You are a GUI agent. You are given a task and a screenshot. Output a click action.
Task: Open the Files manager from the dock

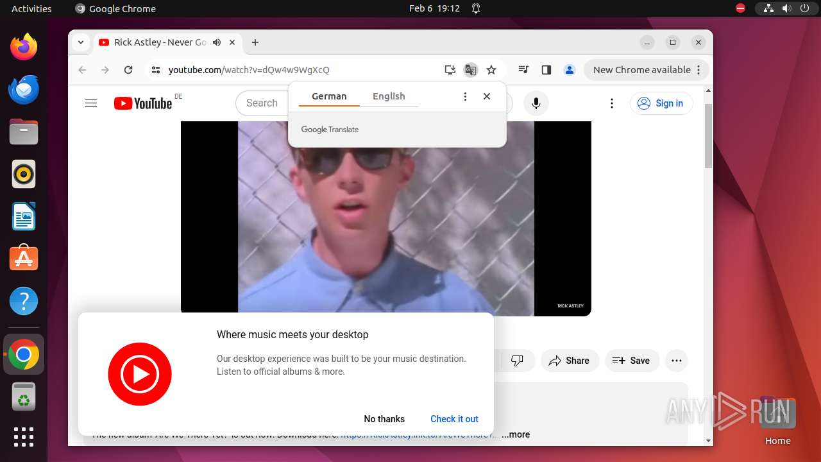click(24, 132)
